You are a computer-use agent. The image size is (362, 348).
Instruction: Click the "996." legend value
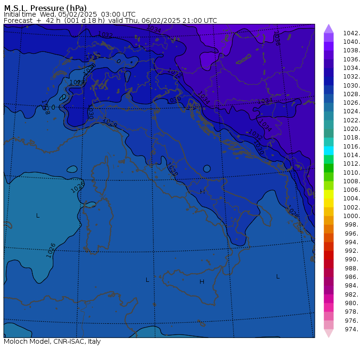coord(352,234)
